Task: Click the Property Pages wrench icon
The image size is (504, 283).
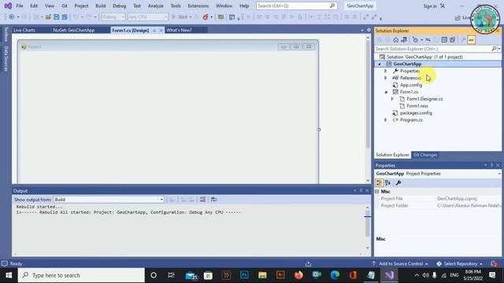Action: tap(398, 182)
